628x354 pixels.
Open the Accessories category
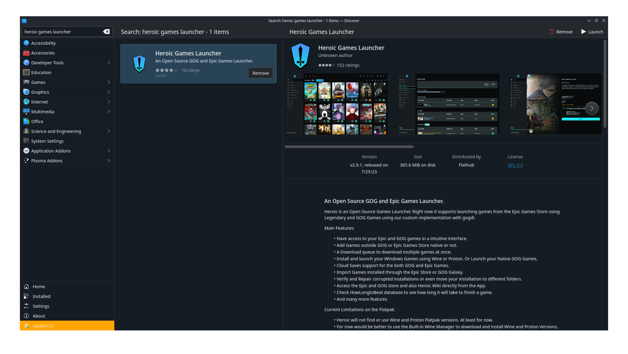click(x=43, y=53)
